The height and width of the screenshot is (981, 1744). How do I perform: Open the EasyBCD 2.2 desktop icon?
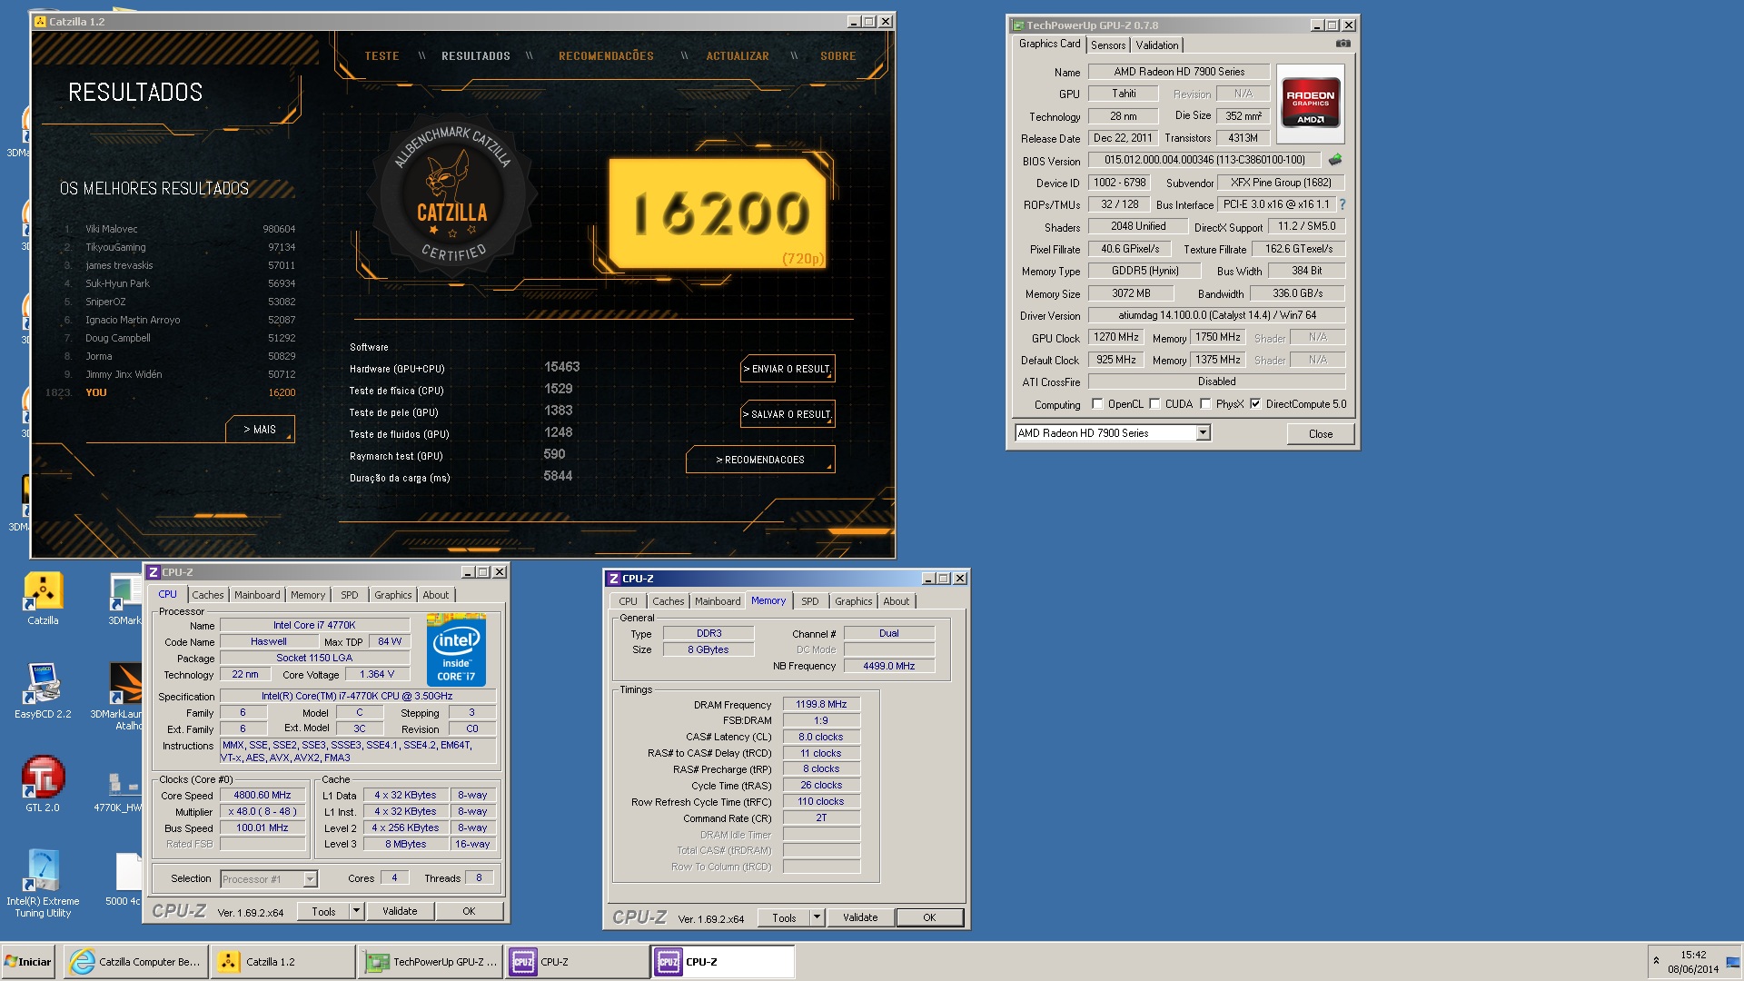[x=43, y=692]
